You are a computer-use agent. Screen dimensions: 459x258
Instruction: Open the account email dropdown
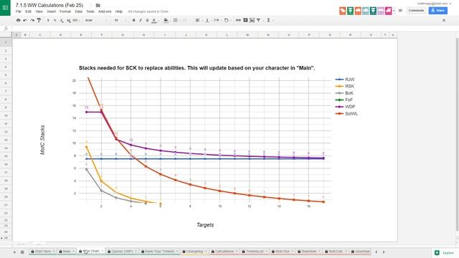(x=435, y=3)
